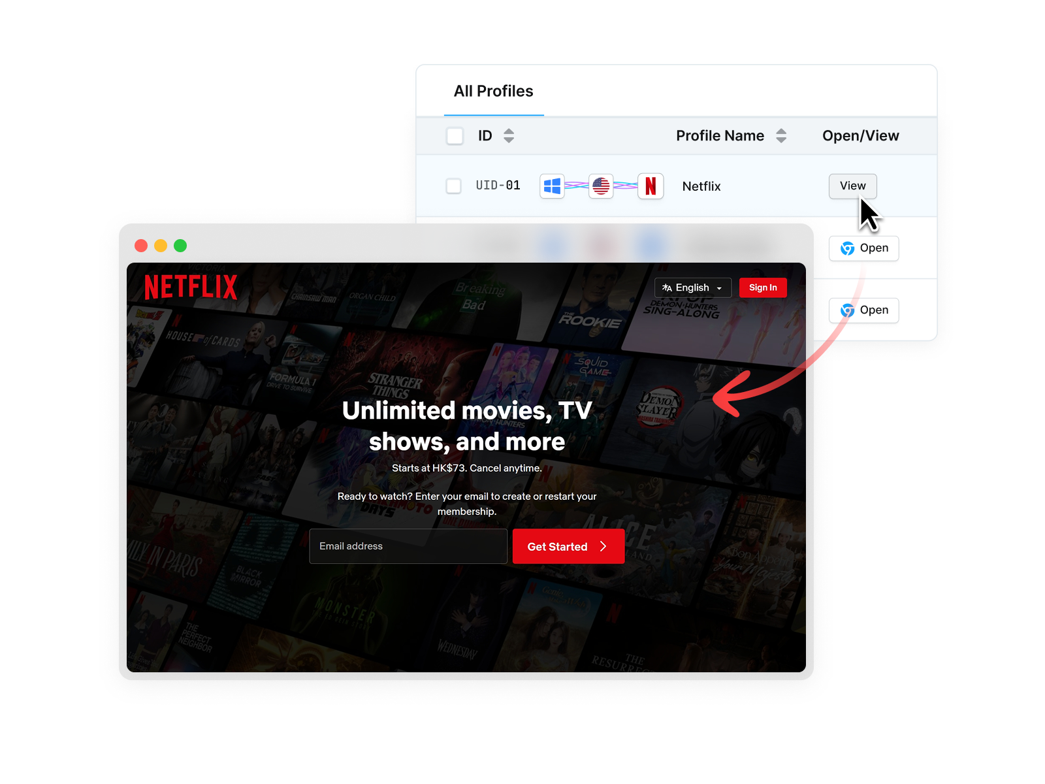Click the Windows icon on the Netflix profile row

click(552, 186)
